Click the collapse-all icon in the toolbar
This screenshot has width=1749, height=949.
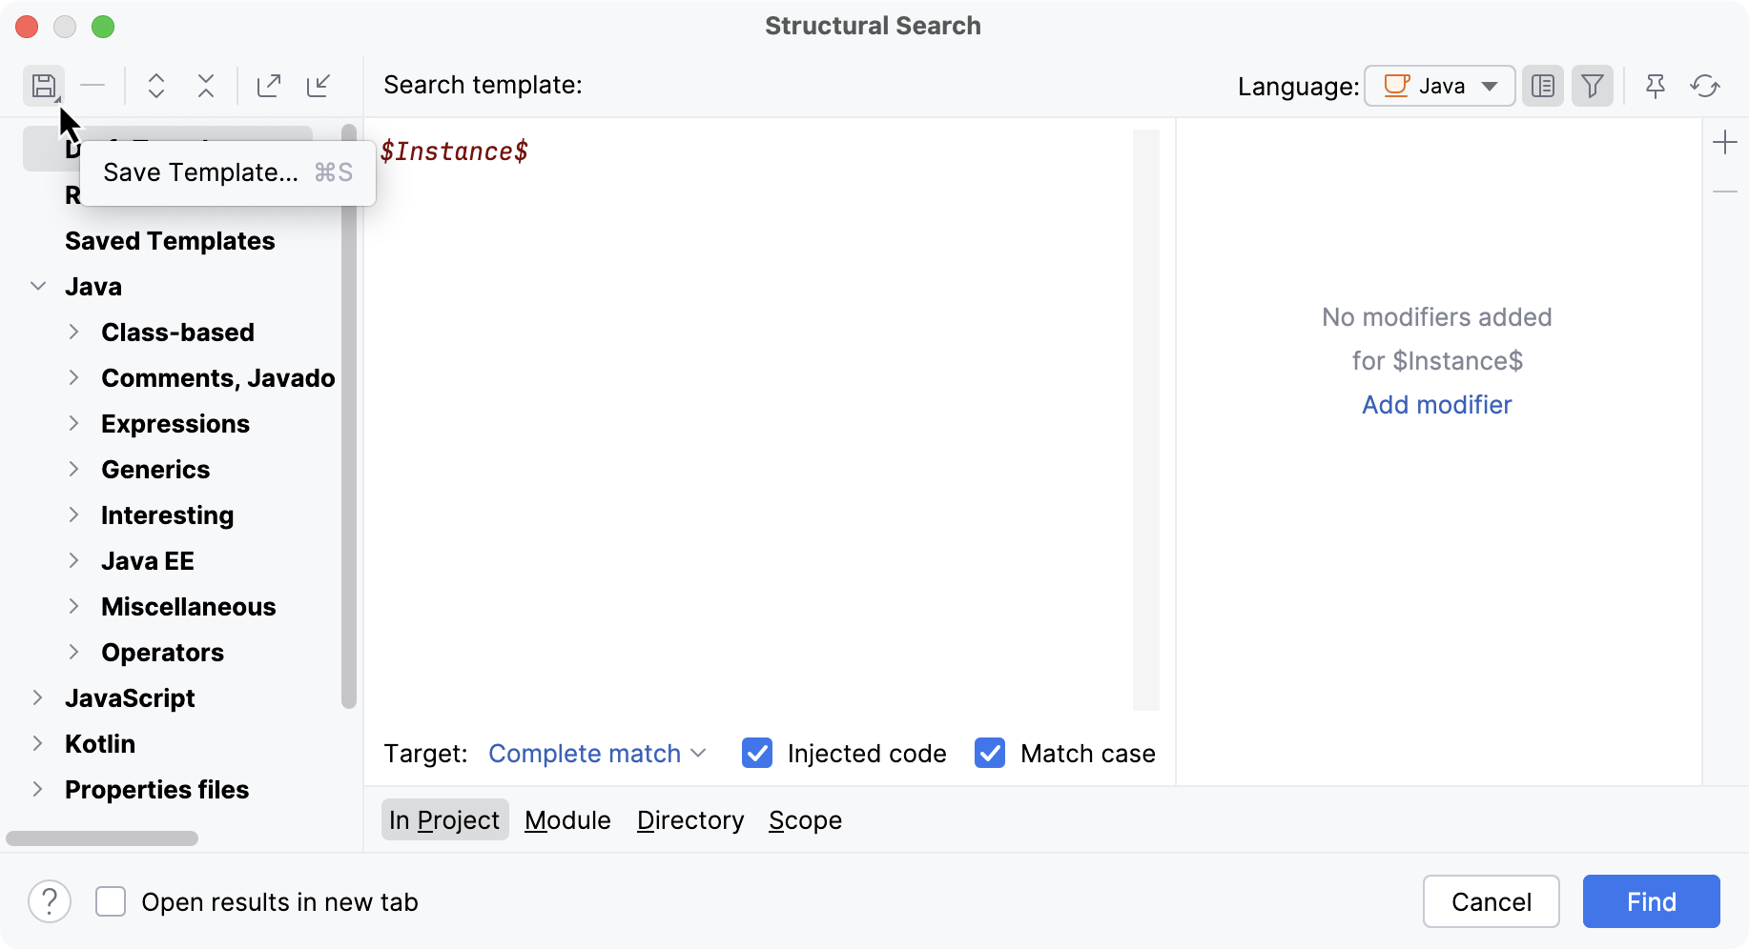[205, 86]
